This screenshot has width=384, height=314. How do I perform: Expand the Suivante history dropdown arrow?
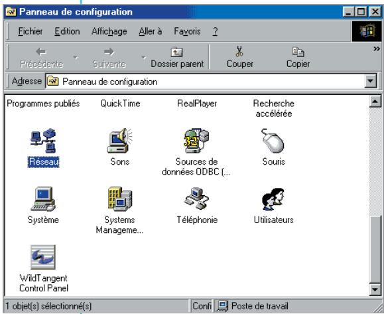click(143, 58)
